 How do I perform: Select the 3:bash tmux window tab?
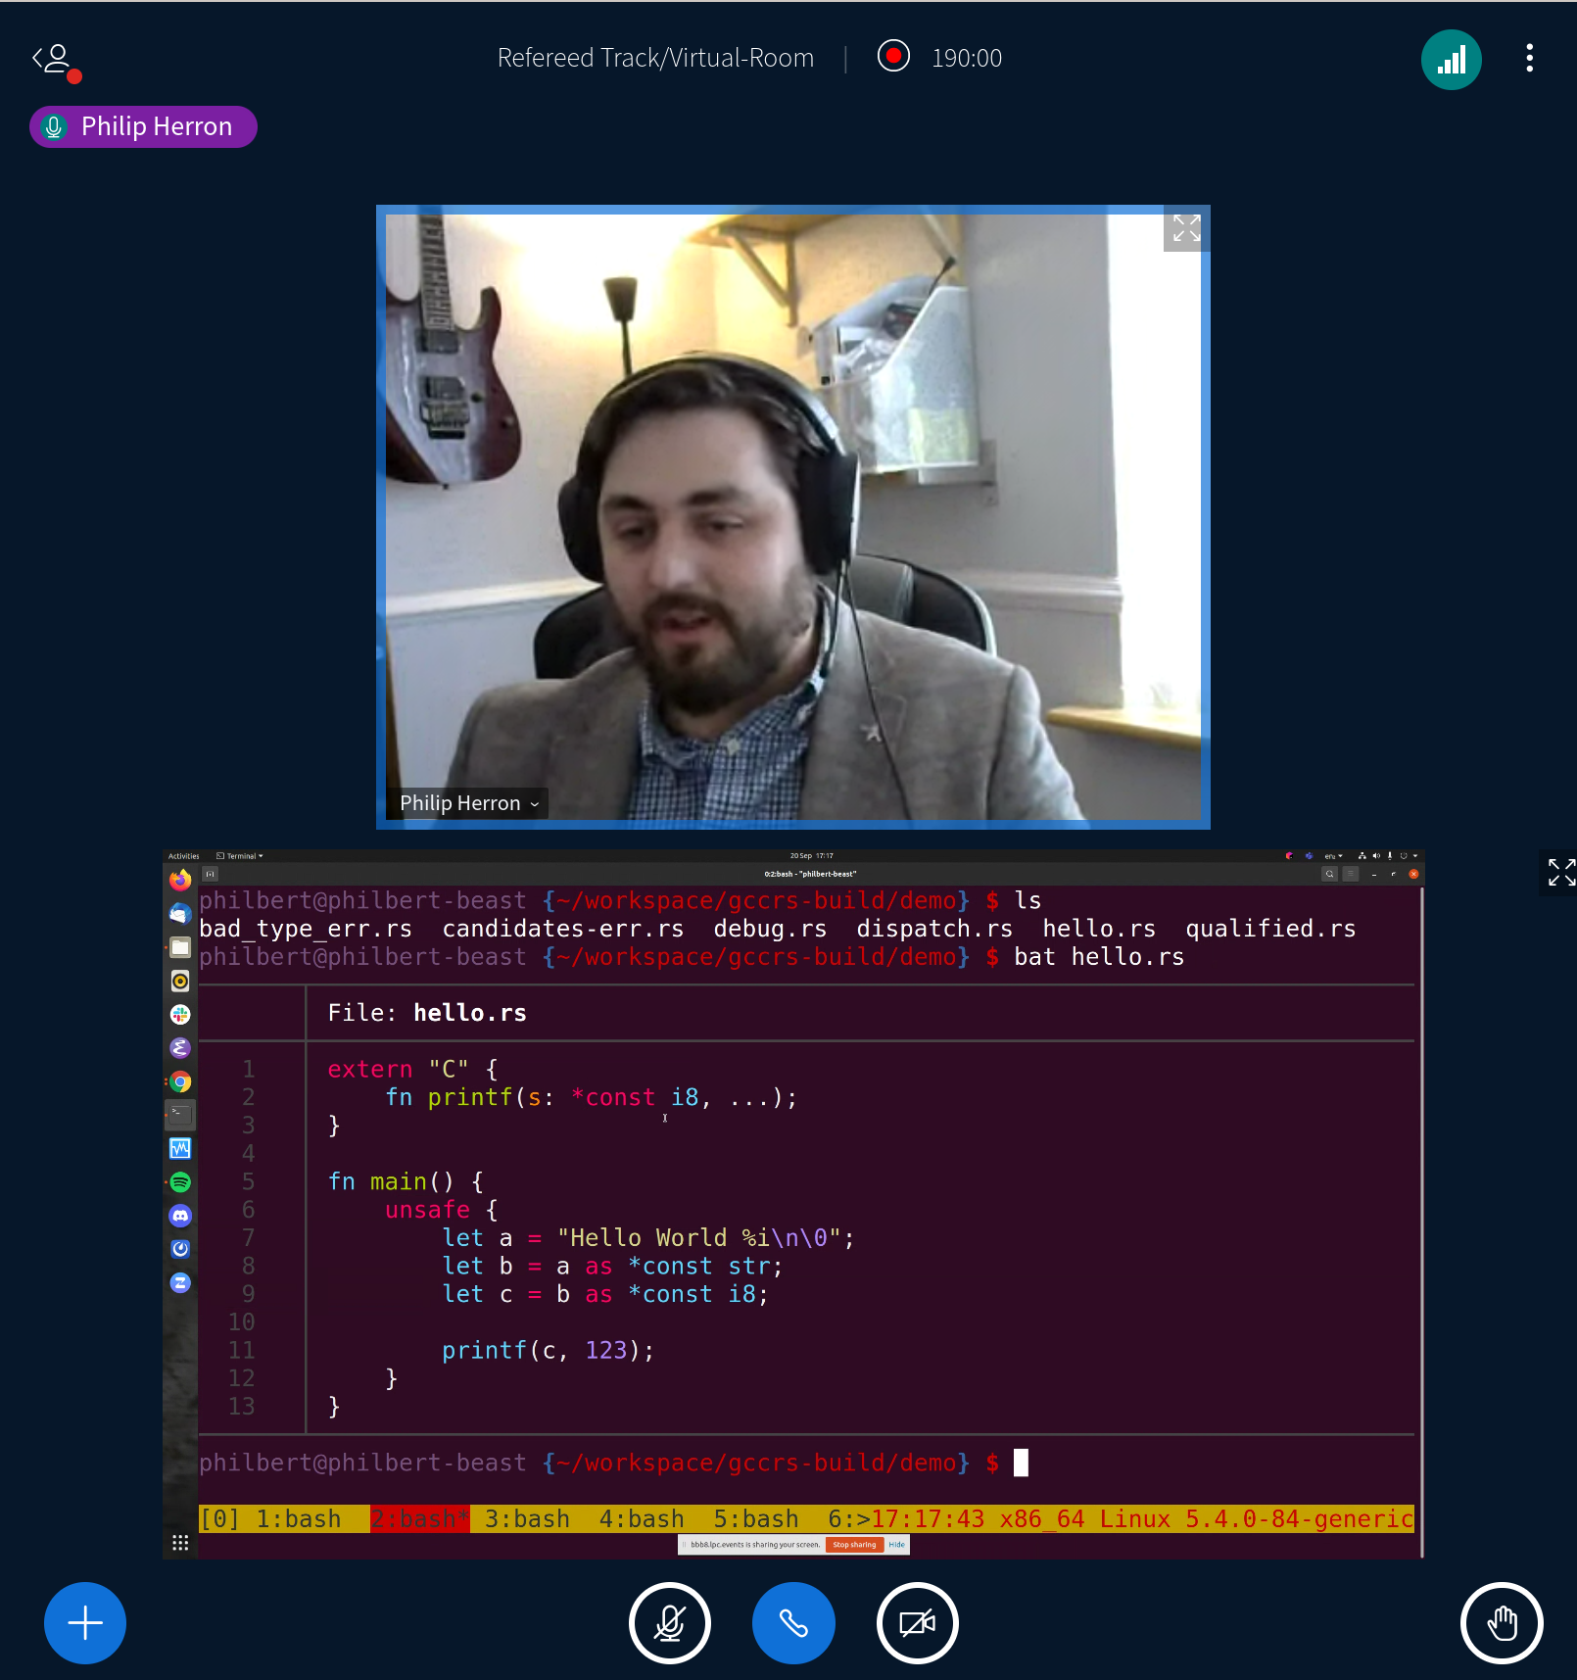click(527, 1519)
